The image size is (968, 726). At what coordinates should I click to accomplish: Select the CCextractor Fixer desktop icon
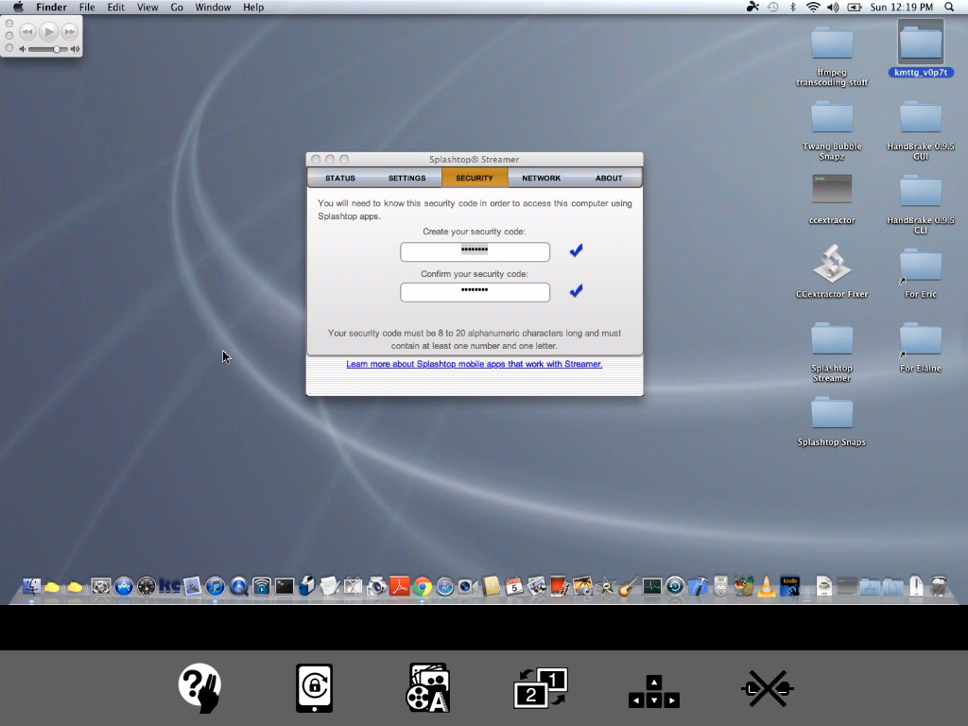click(832, 271)
